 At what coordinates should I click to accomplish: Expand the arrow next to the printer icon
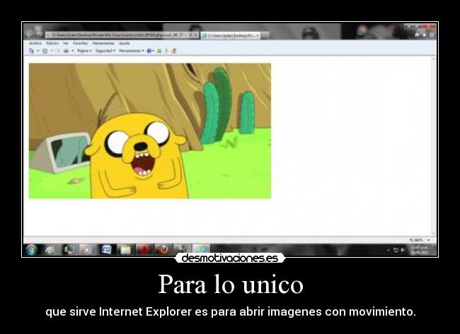(72, 51)
